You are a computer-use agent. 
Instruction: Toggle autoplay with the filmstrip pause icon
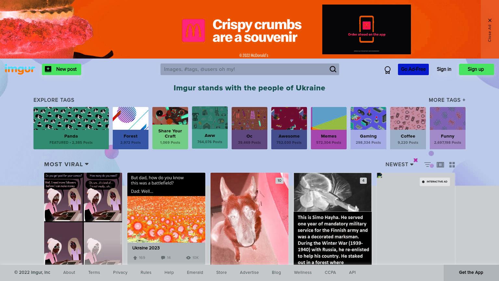[440, 165]
